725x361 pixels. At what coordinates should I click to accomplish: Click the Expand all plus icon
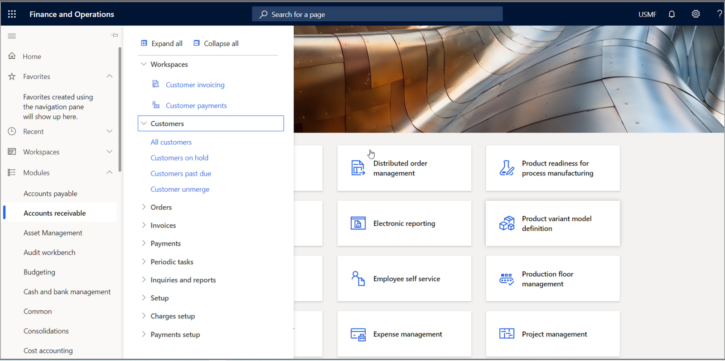pos(144,43)
